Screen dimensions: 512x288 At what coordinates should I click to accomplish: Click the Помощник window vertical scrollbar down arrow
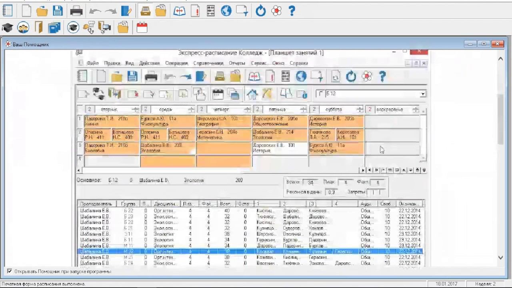tap(500, 258)
